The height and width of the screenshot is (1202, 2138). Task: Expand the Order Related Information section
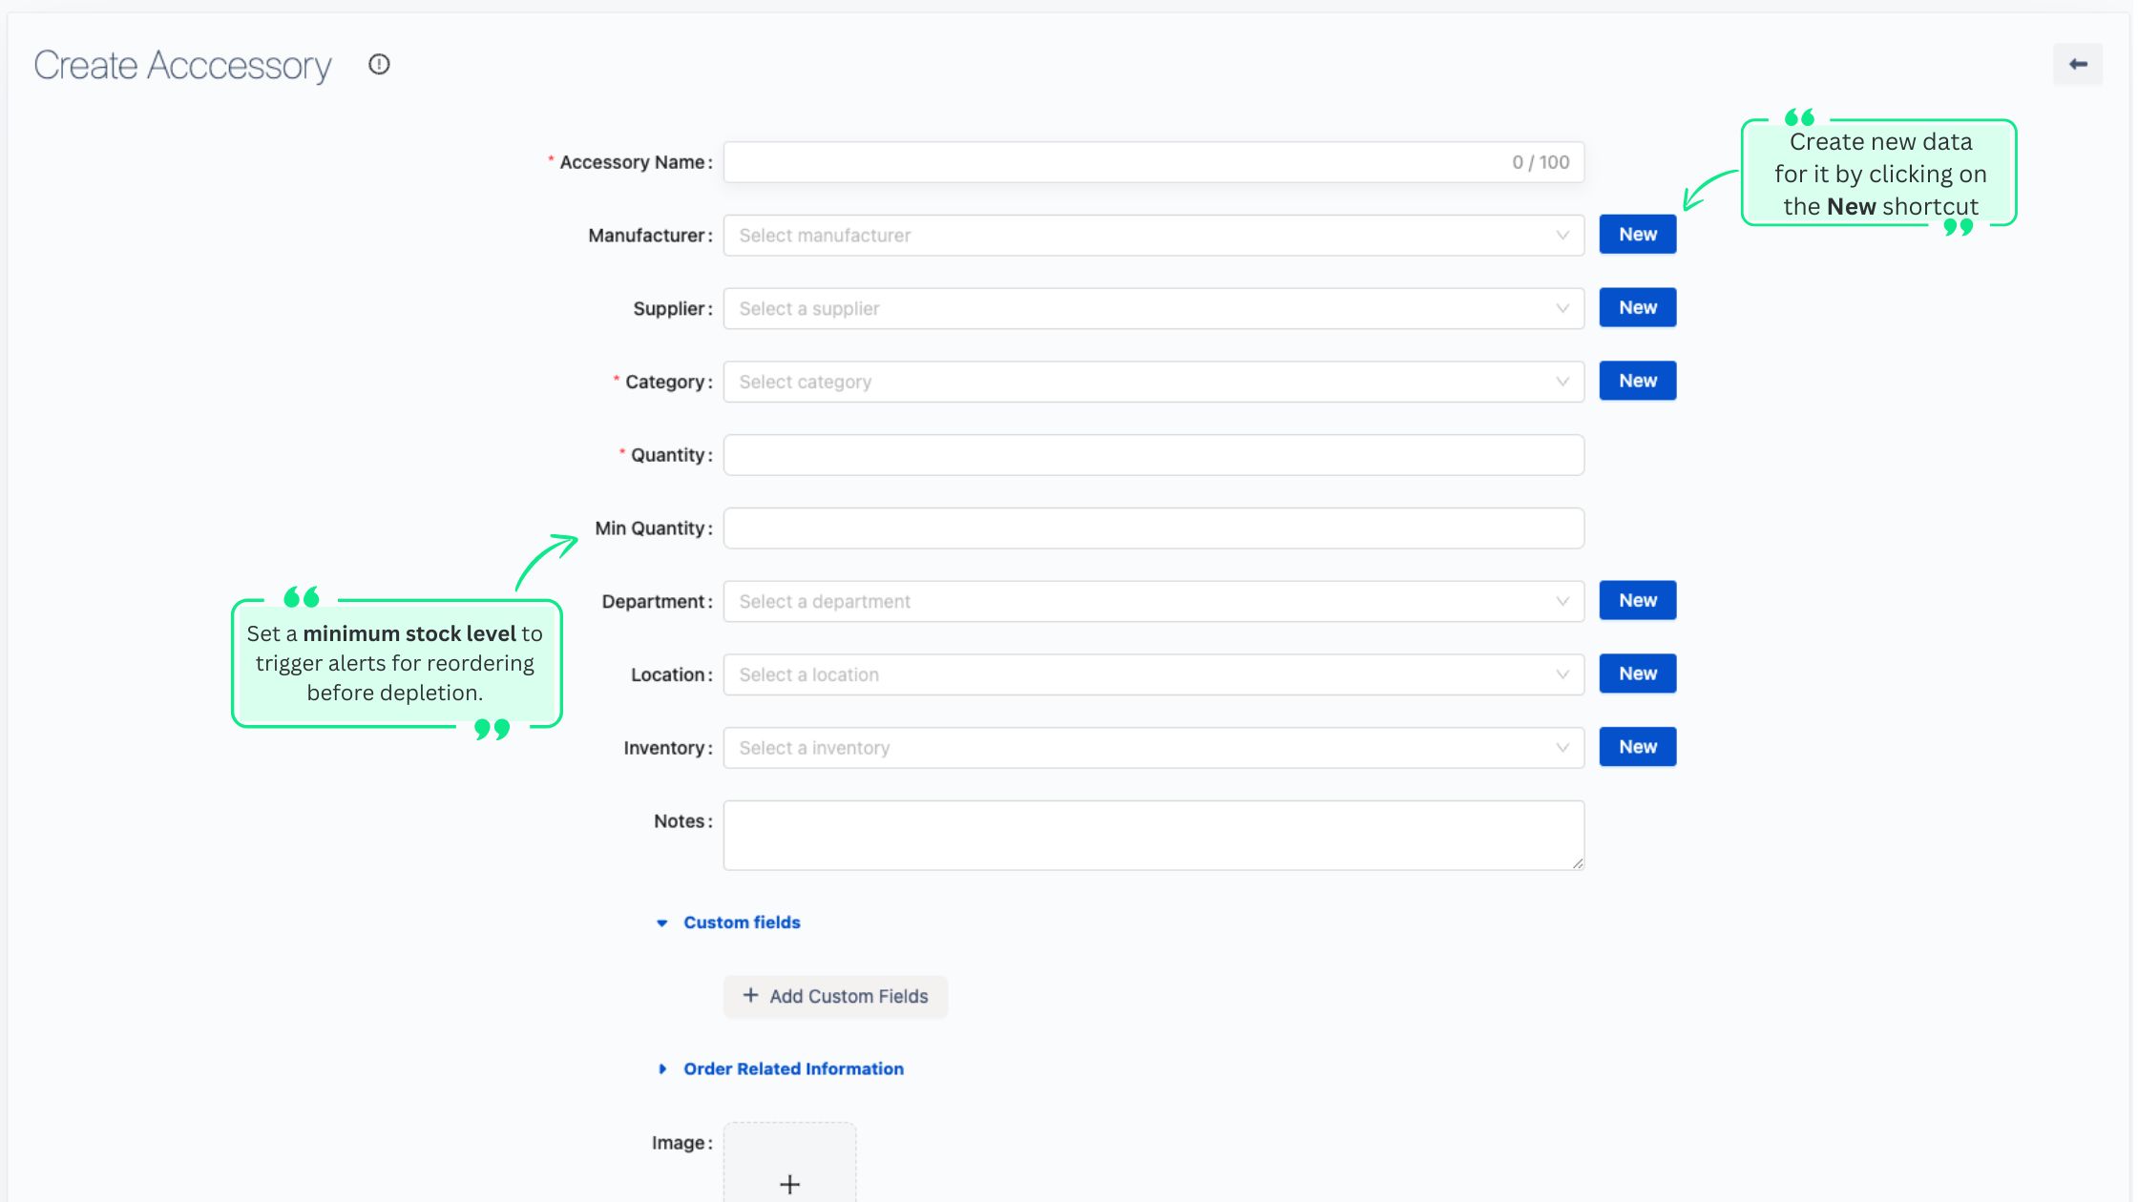click(794, 1068)
